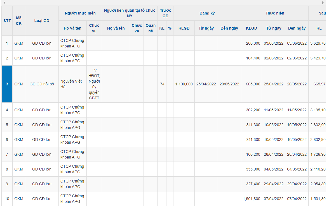Click the registered volume 1,100,000 cell
Viewport: 329px width, 209px height.
coord(184,84)
